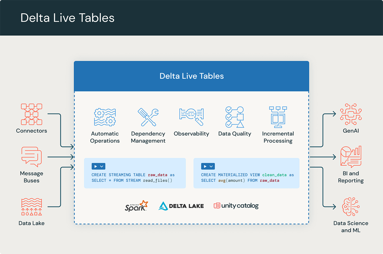Click the Delta Lake logo
Viewport: 383px width, 254px height.
pos(181,206)
